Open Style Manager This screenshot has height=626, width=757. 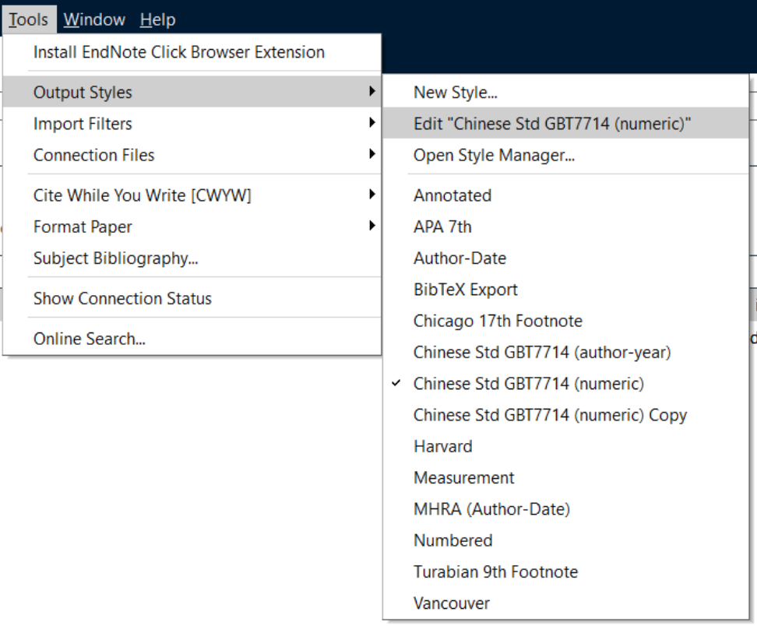pyautogui.click(x=566, y=155)
